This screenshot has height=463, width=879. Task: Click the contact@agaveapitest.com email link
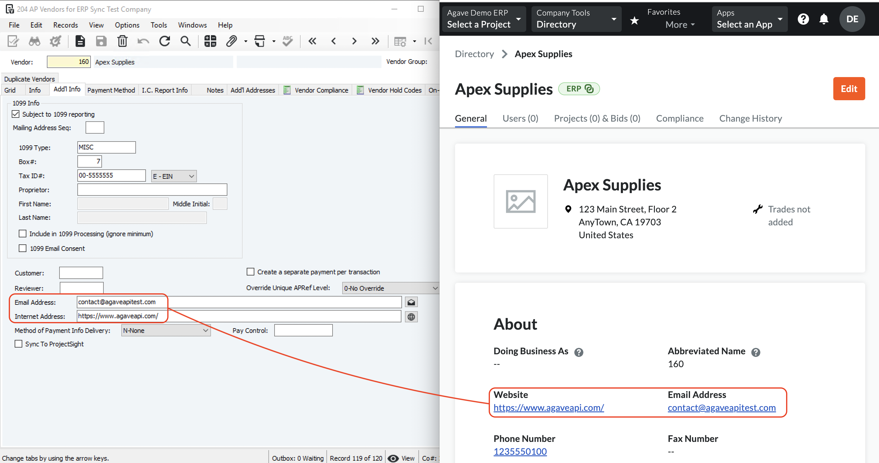click(x=721, y=408)
